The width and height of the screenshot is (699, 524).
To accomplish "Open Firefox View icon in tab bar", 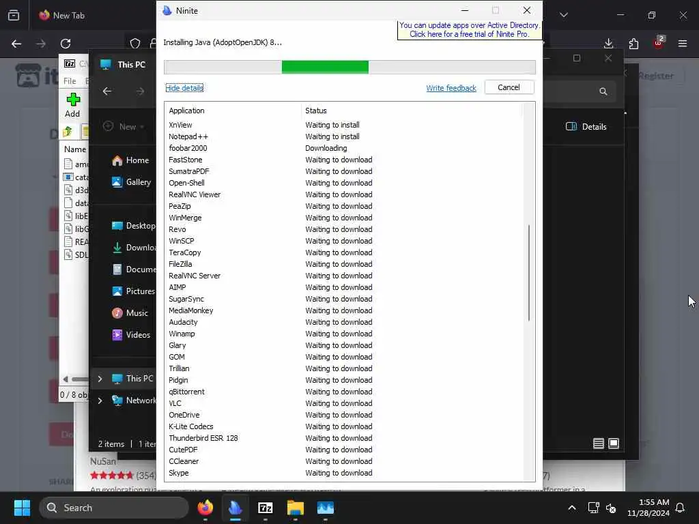I will pyautogui.click(x=14, y=15).
